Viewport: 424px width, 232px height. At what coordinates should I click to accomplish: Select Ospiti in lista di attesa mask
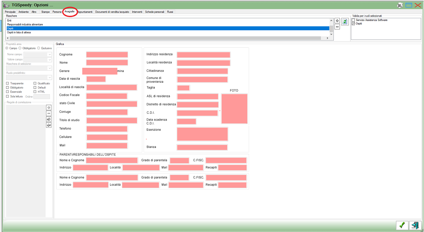coord(19,33)
